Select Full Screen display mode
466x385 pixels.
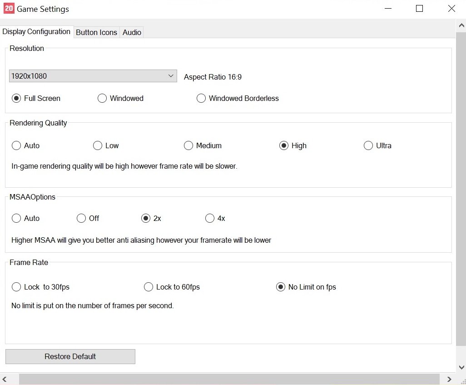coord(16,98)
